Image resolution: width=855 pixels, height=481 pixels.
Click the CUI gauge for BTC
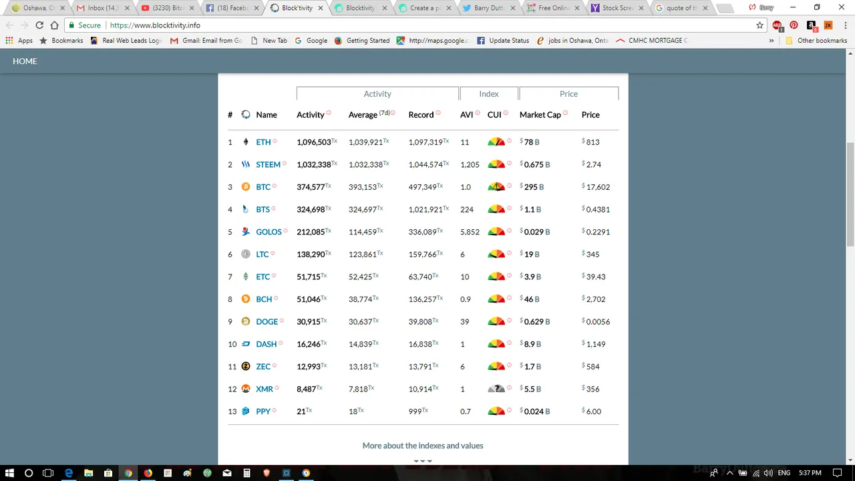click(496, 186)
